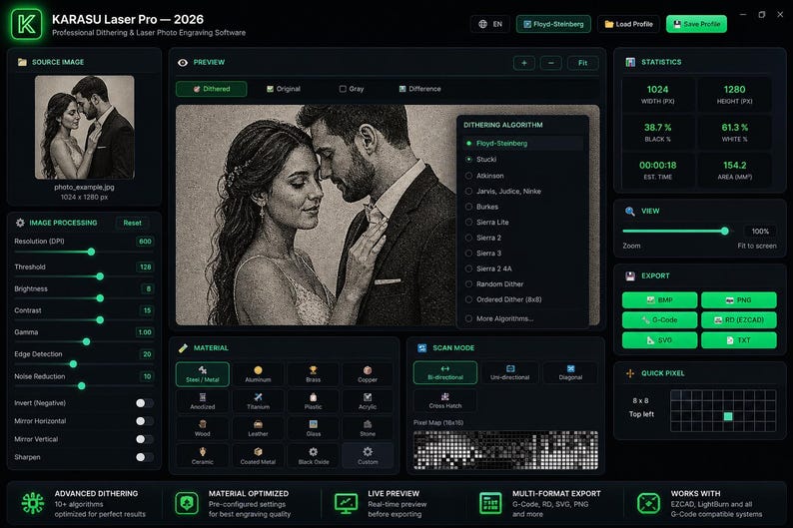Click the Threshold slider handle
Screen dimensions: 793x528
100,276
